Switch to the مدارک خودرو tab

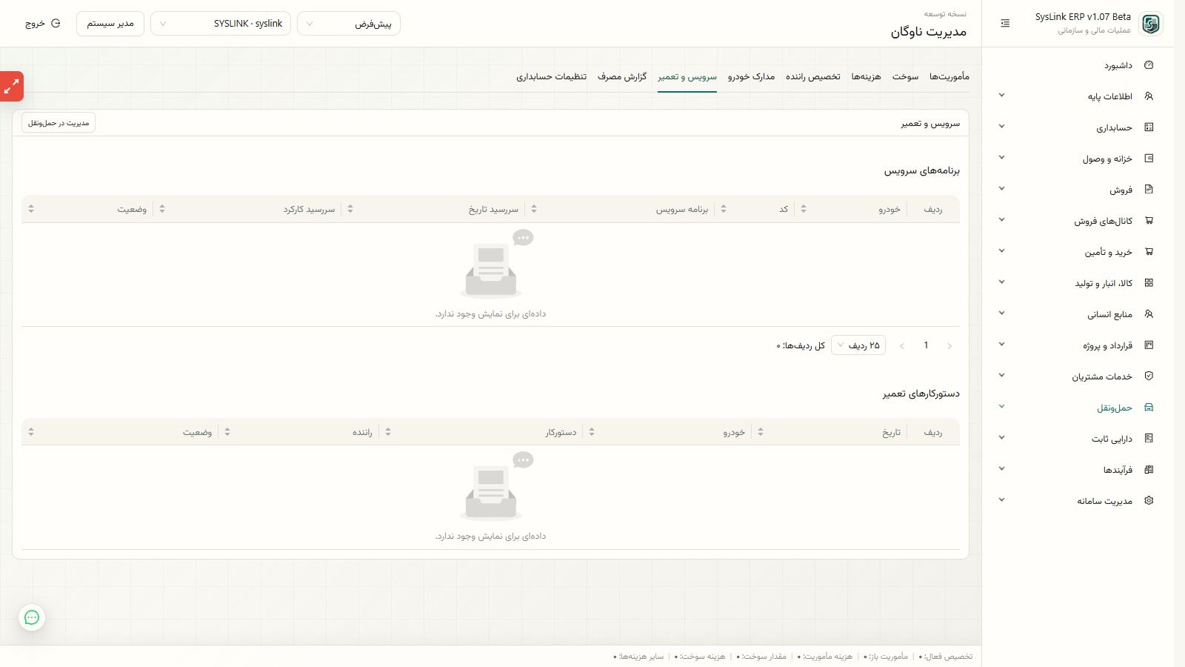point(751,77)
